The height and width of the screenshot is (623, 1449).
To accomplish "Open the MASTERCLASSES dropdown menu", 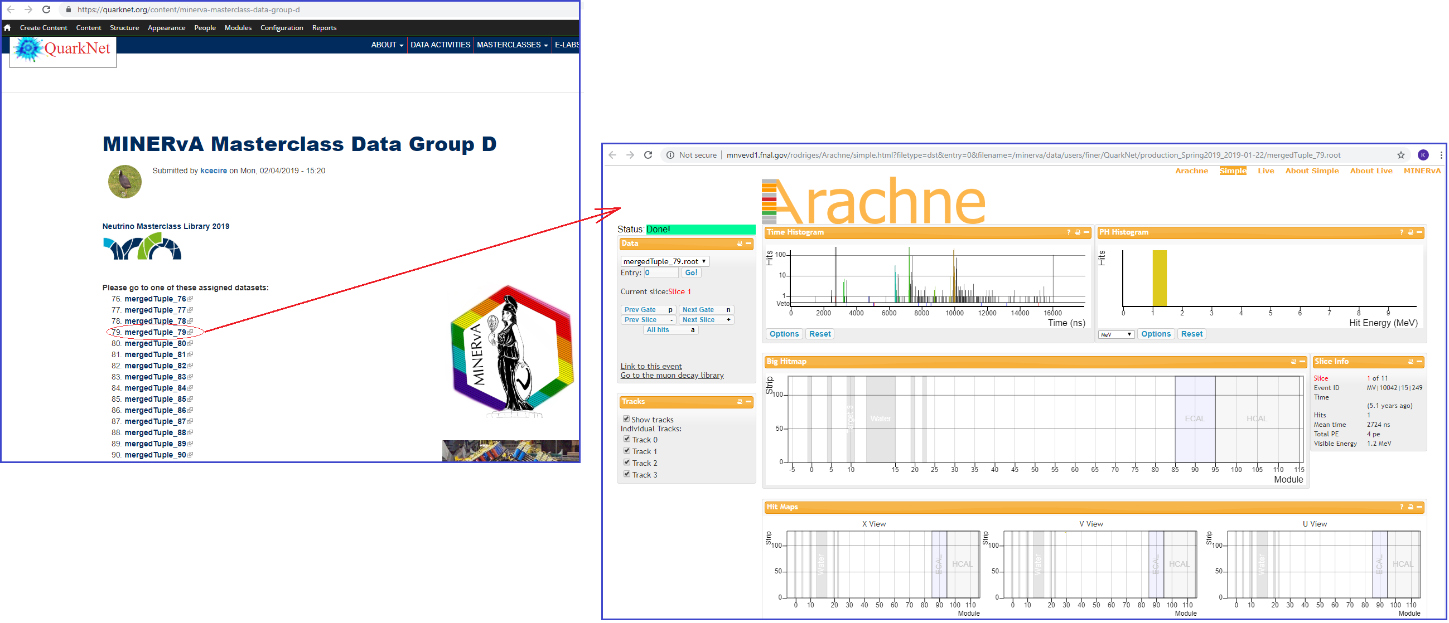I will [513, 45].
